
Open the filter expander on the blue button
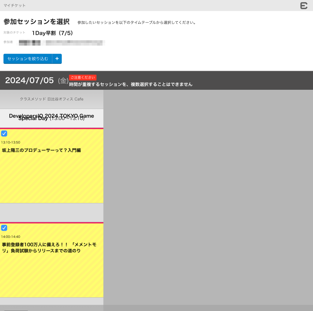[x=57, y=59]
